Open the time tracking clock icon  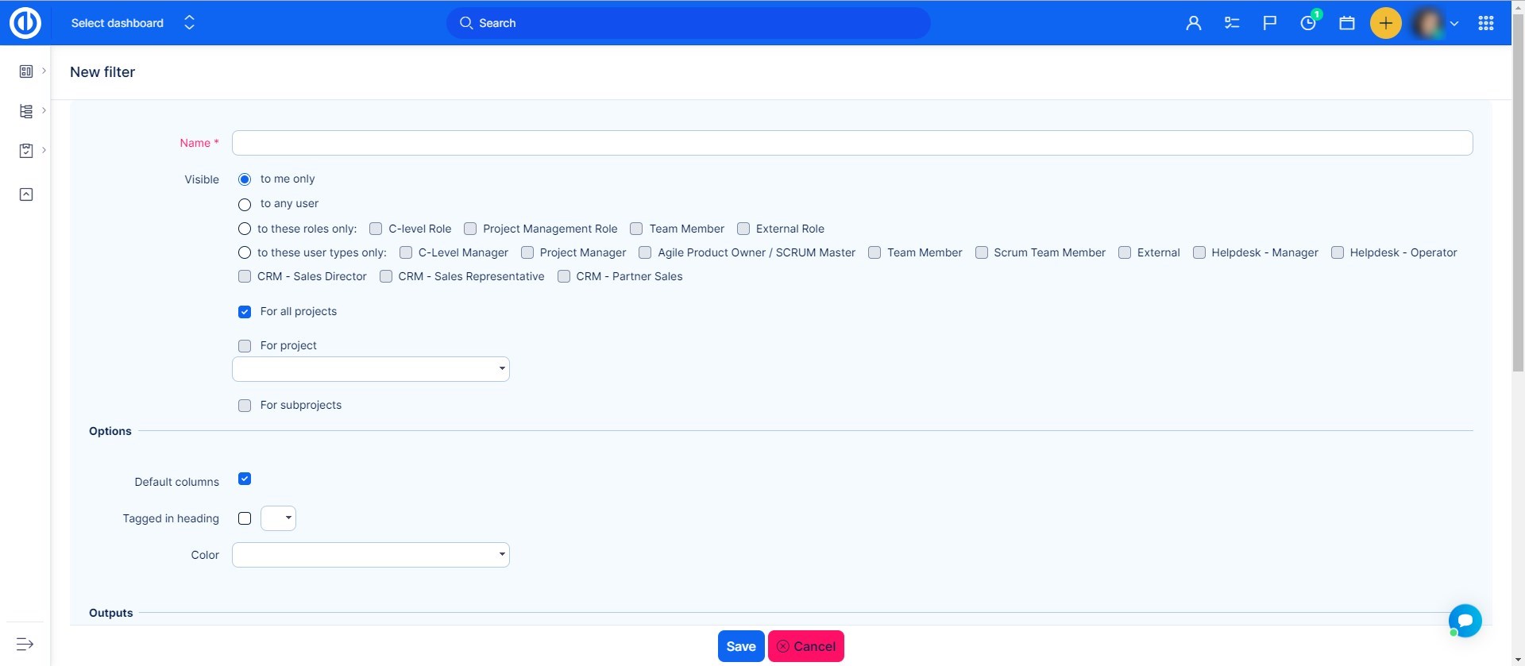[1308, 23]
